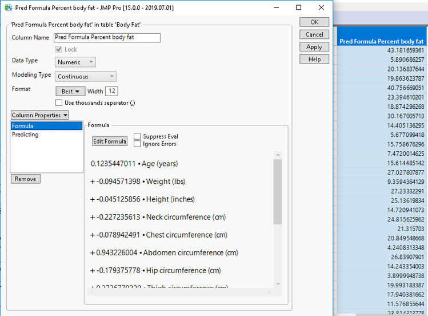This screenshot has height=316, width=428.
Task: Click the Apply button
Action: click(314, 47)
